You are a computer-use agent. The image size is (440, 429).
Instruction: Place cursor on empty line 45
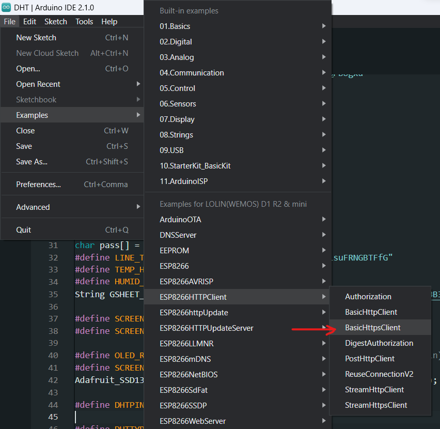(109, 417)
